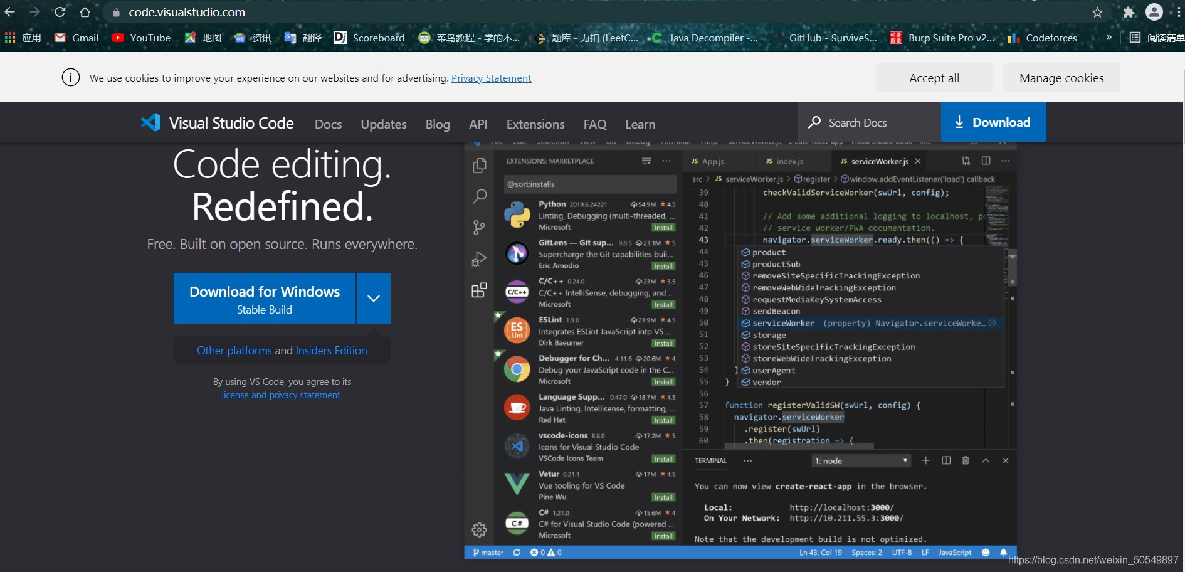Open the YouTube bookmark

pos(141,38)
